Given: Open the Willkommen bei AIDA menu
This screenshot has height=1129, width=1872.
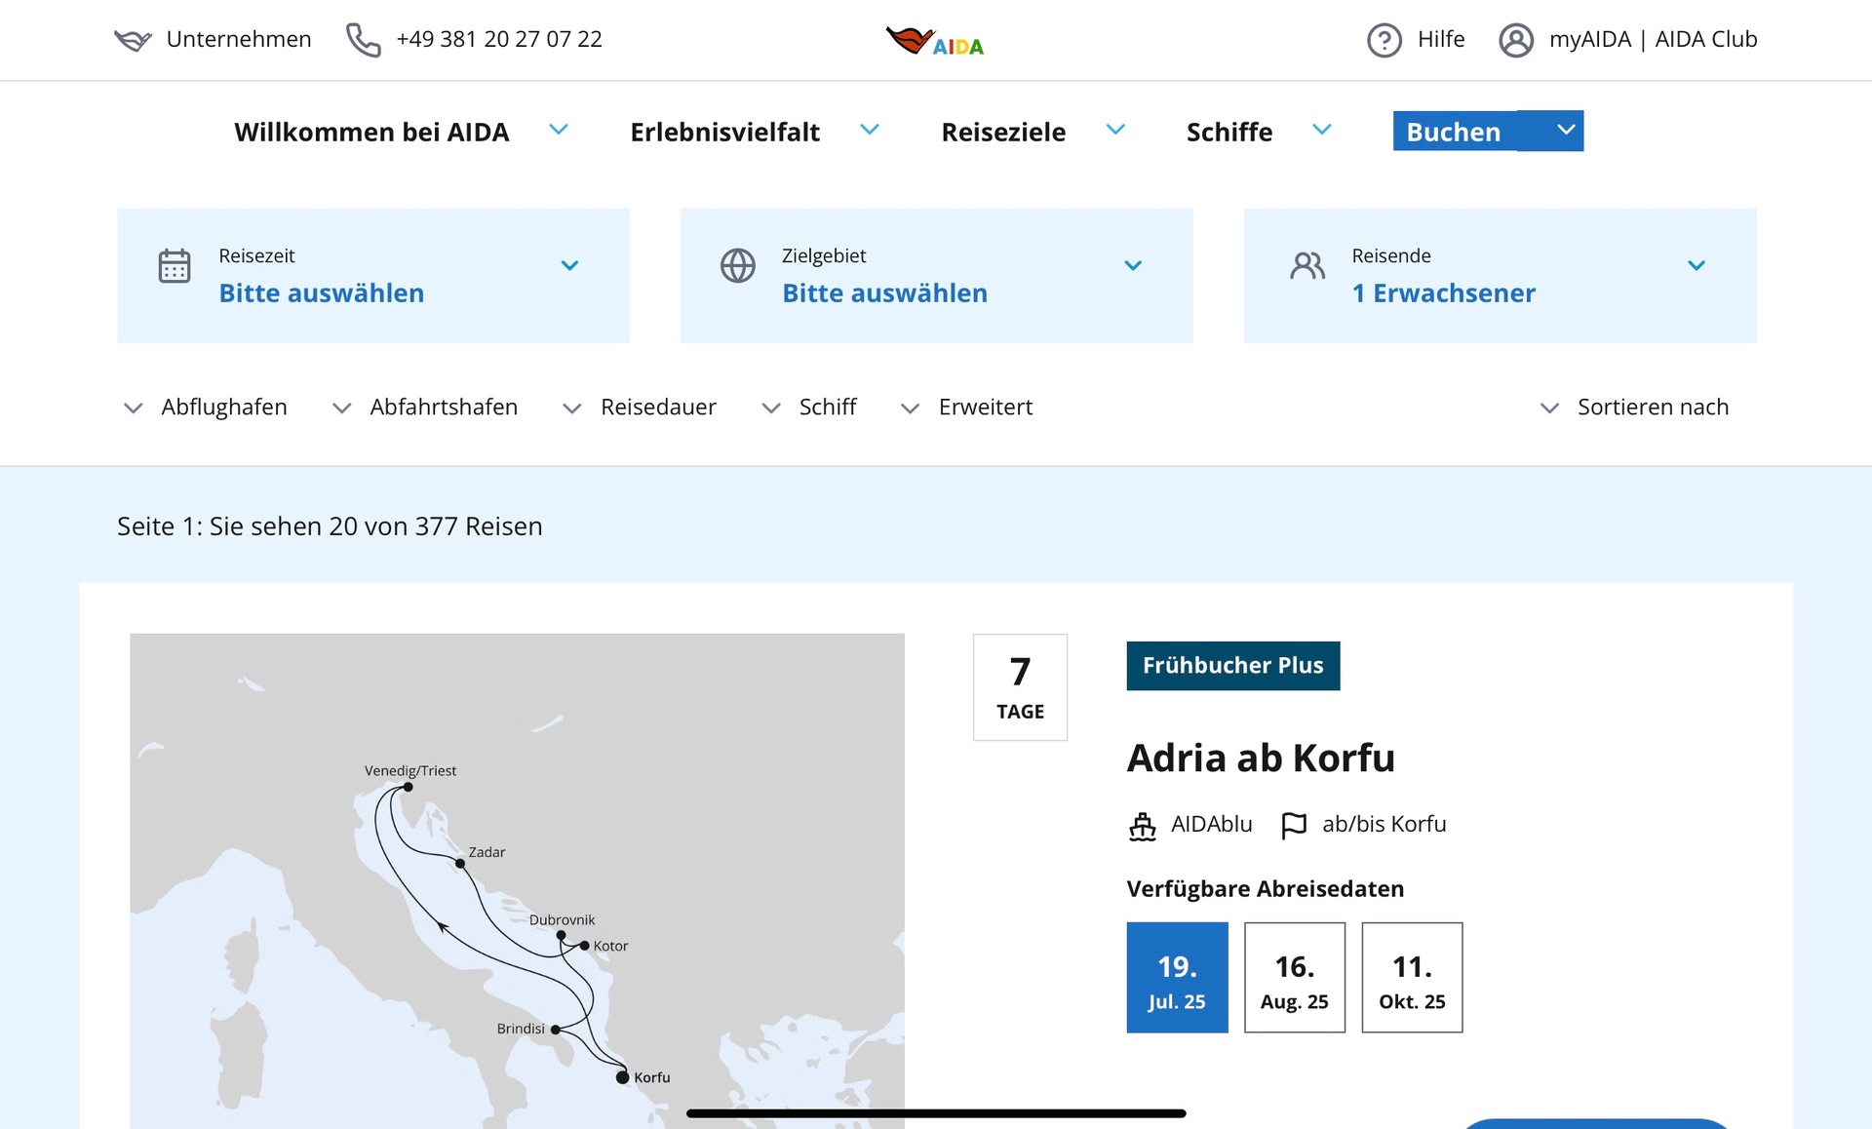Looking at the screenshot, I should (x=371, y=132).
